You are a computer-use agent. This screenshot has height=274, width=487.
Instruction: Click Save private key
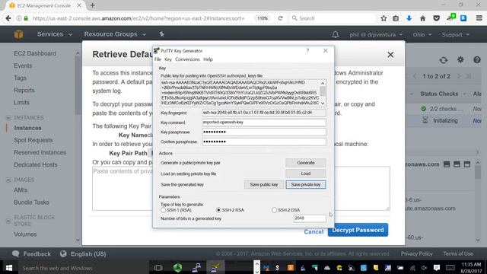click(306, 184)
